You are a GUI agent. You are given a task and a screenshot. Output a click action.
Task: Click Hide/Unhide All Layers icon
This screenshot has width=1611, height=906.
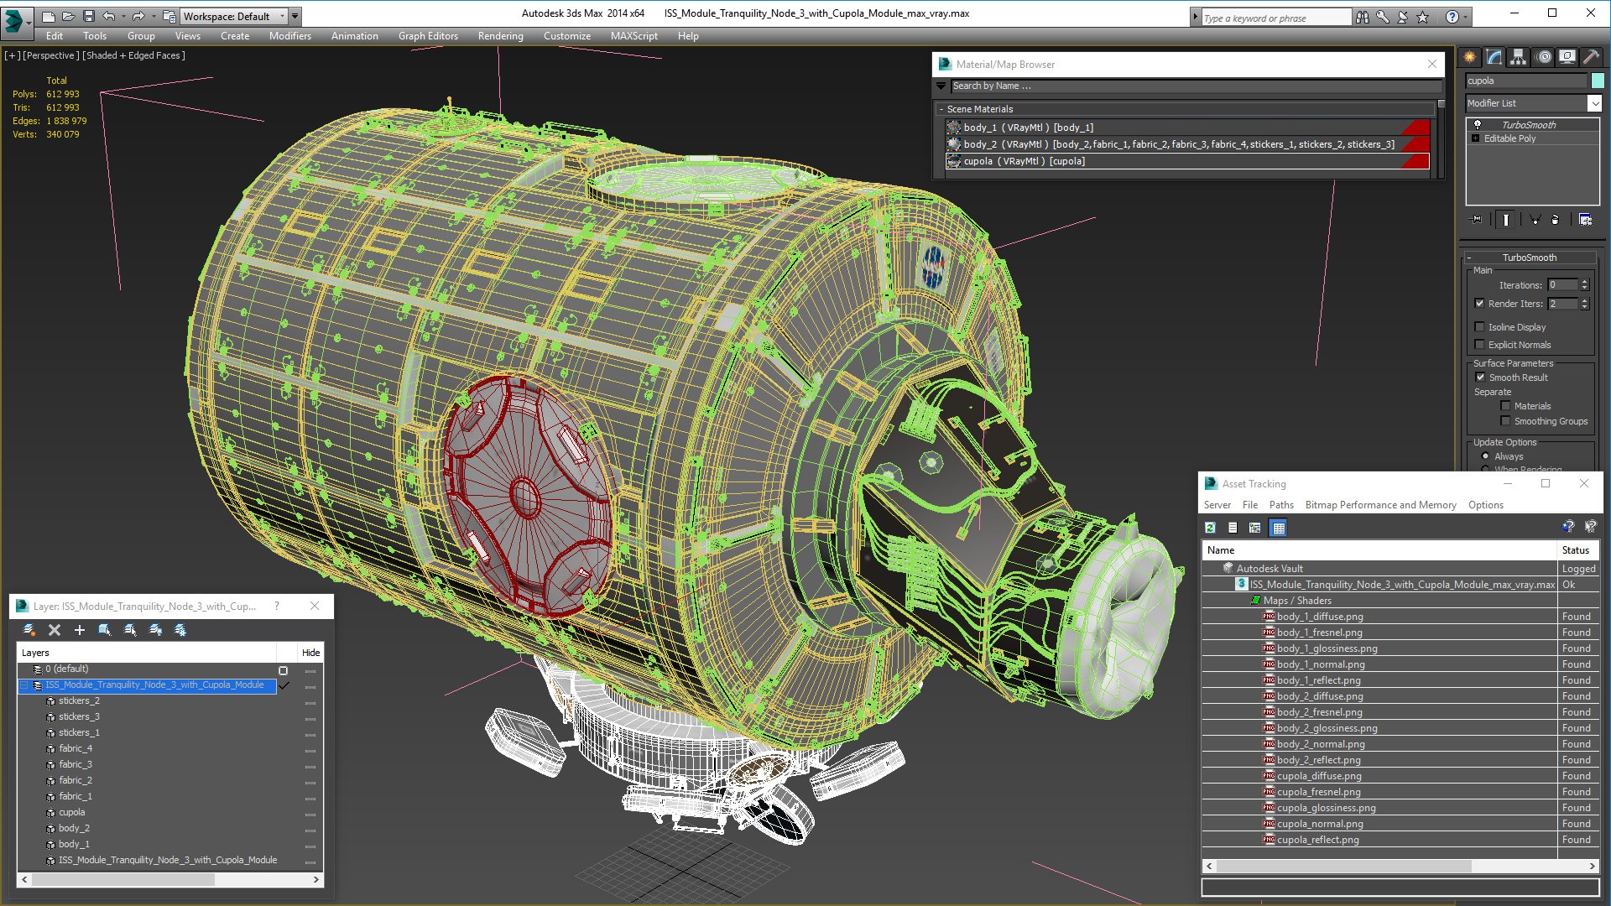(x=155, y=630)
